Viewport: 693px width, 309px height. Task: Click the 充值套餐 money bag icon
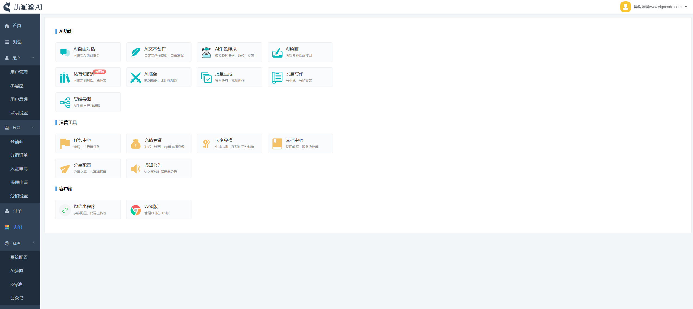coord(135,144)
